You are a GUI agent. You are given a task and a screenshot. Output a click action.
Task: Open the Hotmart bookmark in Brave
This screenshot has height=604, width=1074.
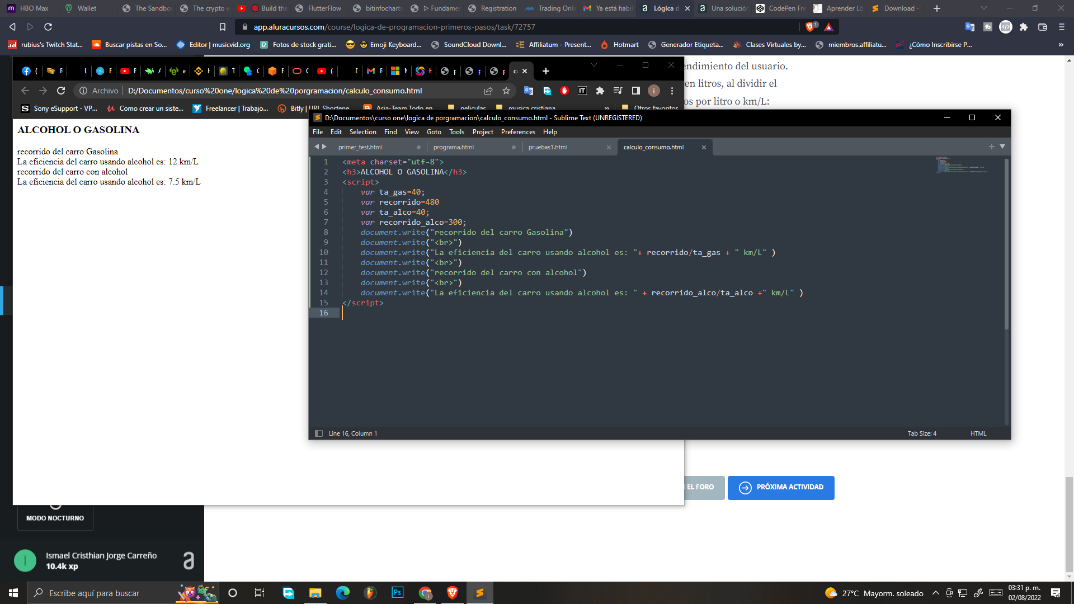619,45
